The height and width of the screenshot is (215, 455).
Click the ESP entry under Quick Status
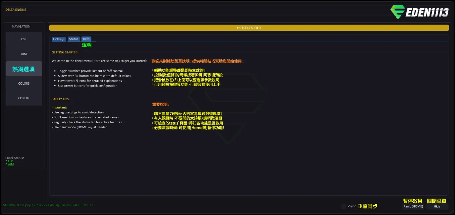10,161
